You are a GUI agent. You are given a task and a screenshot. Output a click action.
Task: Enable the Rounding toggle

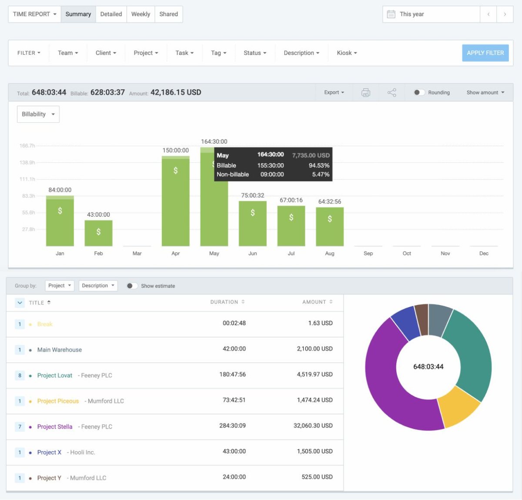(419, 93)
